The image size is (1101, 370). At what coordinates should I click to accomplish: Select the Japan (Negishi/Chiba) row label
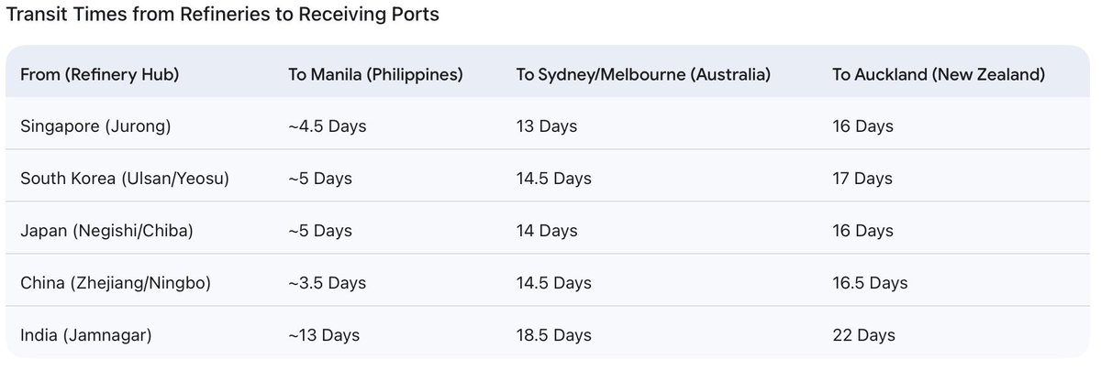pyautogui.click(x=106, y=231)
